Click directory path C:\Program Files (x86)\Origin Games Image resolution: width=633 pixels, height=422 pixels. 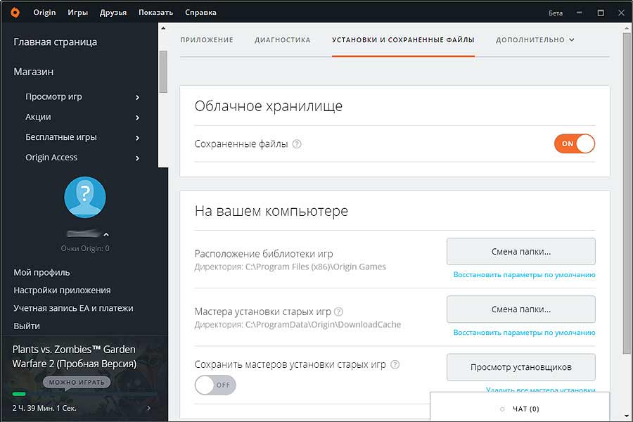point(316,267)
